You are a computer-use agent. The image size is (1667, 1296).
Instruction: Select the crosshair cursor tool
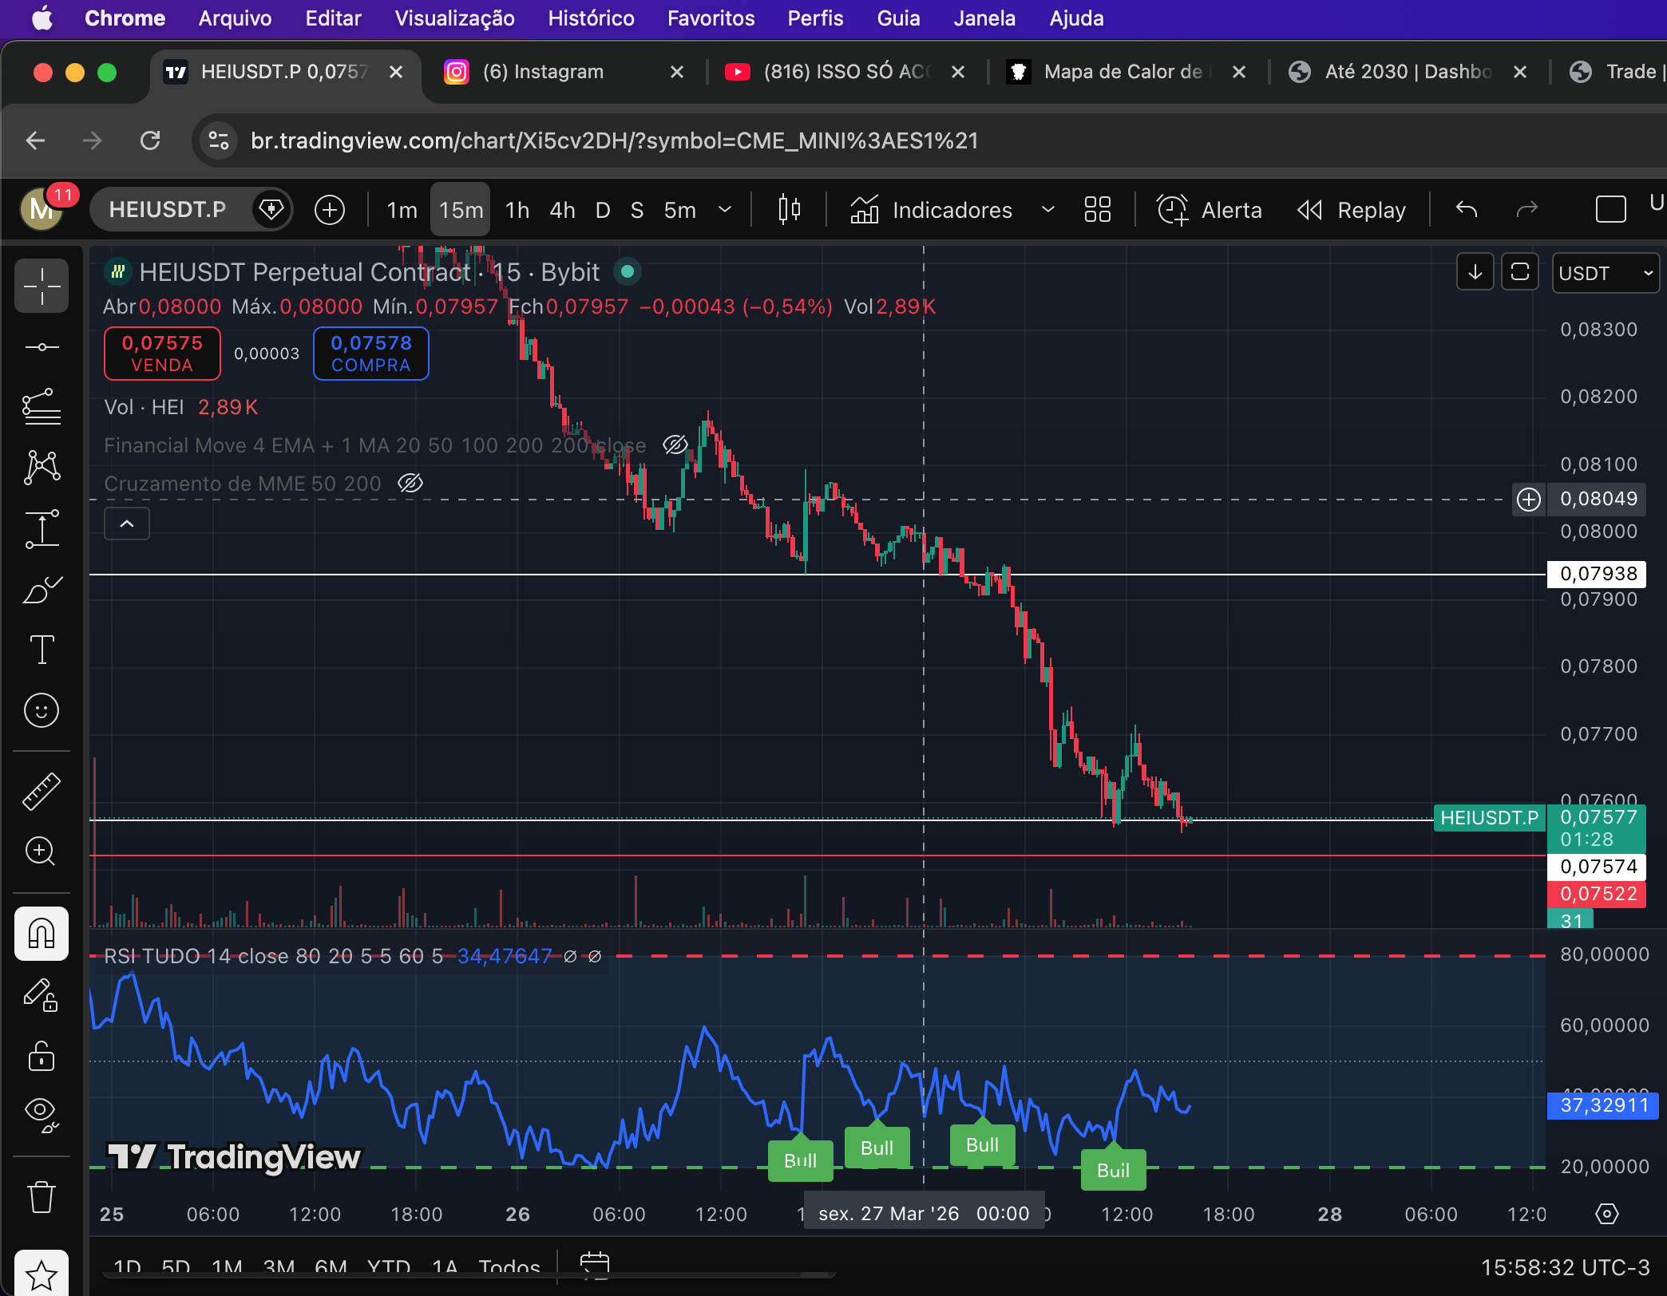pos(42,286)
